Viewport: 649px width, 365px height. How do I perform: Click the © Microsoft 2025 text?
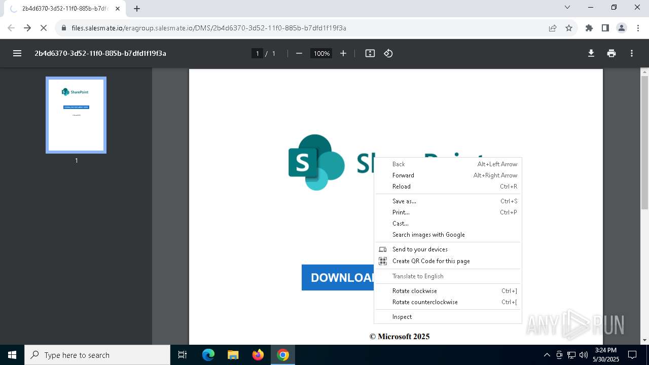click(400, 336)
